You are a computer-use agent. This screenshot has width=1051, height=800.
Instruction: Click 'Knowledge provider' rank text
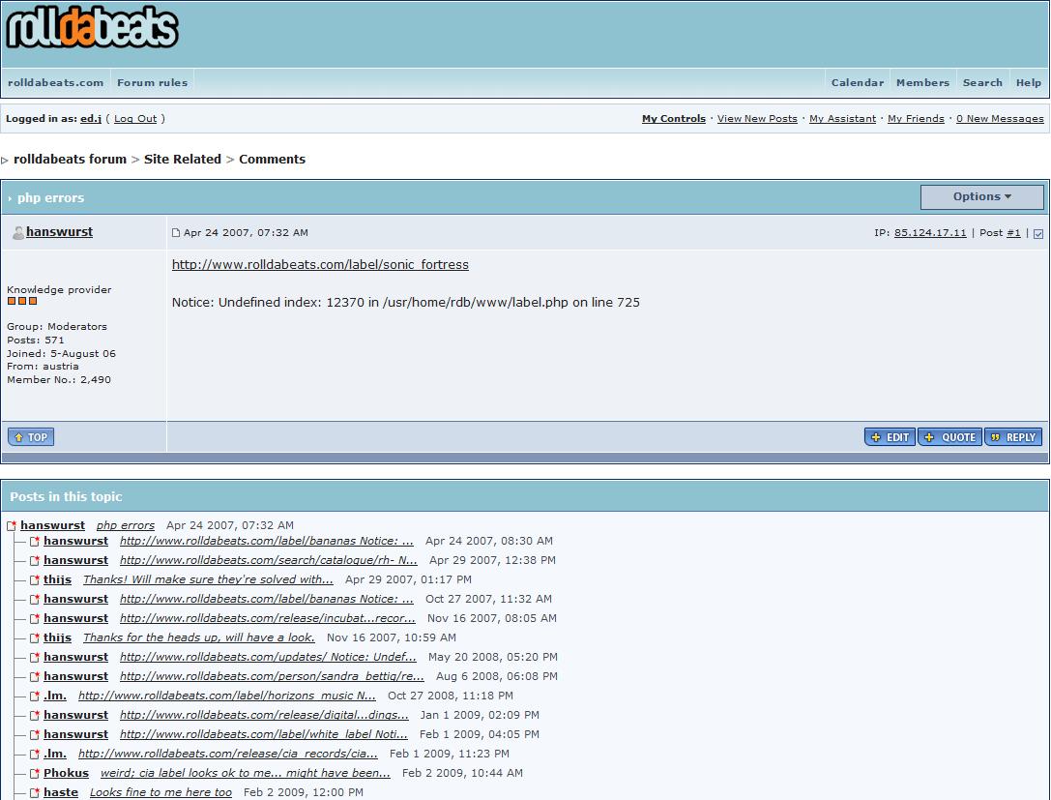(x=59, y=289)
